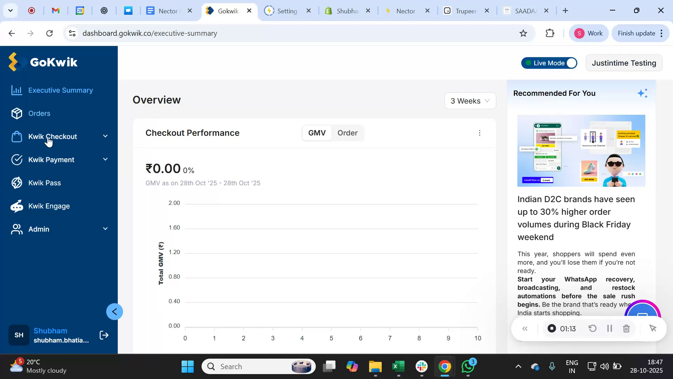Viewport: 673px width, 379px height.
Task: Click the Justintime Testing button
Action: click(624, 63)
